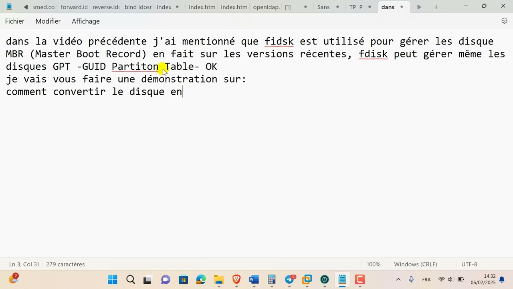Open Task View on taskbar
Image resolution: width=513 pixels, height=289 pixels.
point(147,280)
